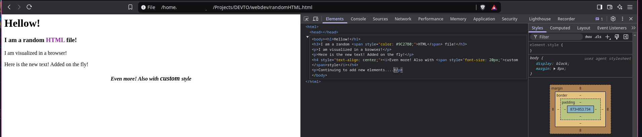Select the Layout sidebar tab
Image resolution: width=642 pixels, height=137 pixels.
tap(584, 28)
